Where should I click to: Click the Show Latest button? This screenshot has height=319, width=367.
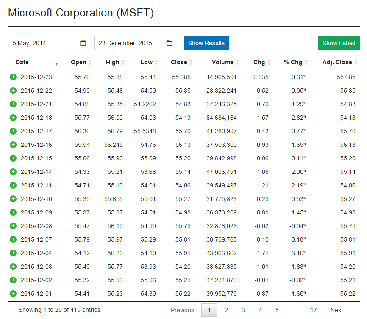click(339, 43)
